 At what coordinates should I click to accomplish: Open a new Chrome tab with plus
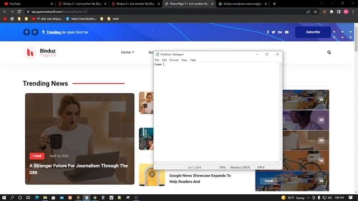coord(274,4)
